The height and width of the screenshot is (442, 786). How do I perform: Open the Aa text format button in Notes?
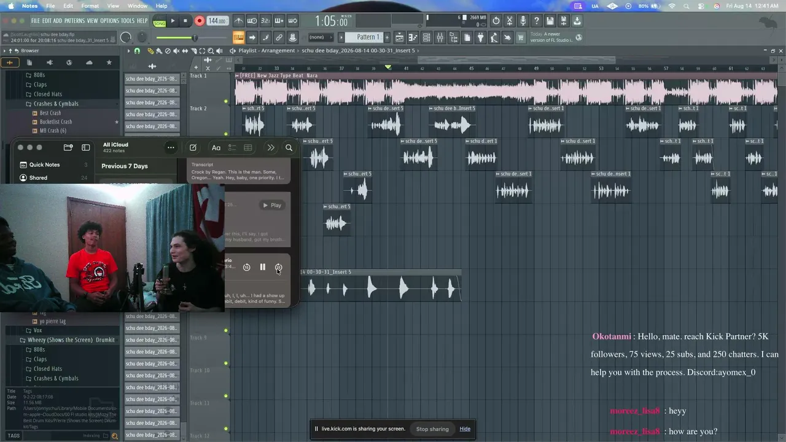[x=216, y=148]
